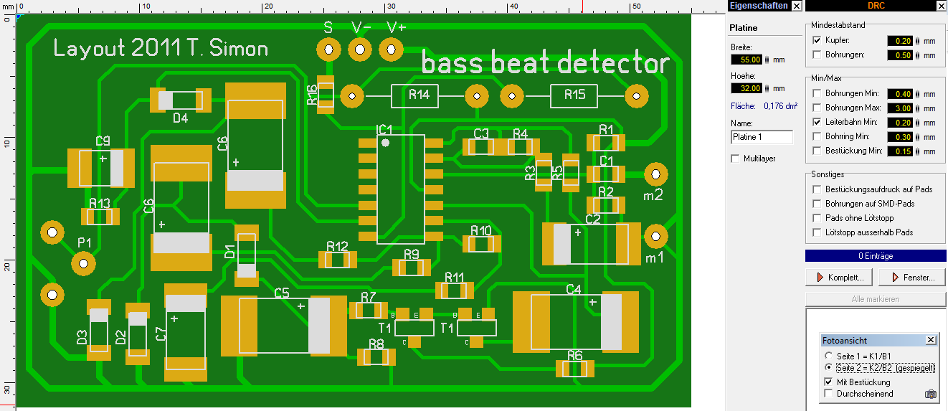This screenshot has height=411, width=948.
Task: Click the R16 resistor footprint
Action: (x=326, y=95)
